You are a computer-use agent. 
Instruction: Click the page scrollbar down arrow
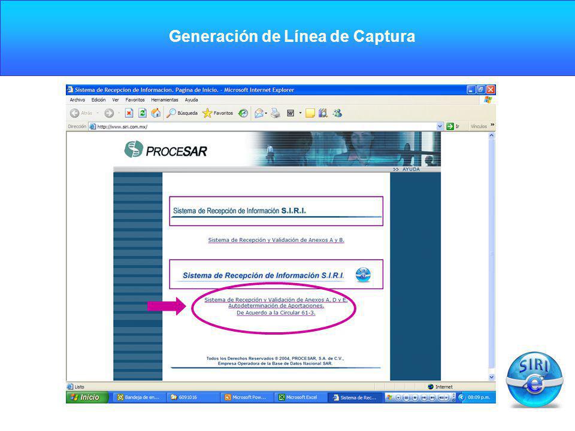(x=492, y=377)
